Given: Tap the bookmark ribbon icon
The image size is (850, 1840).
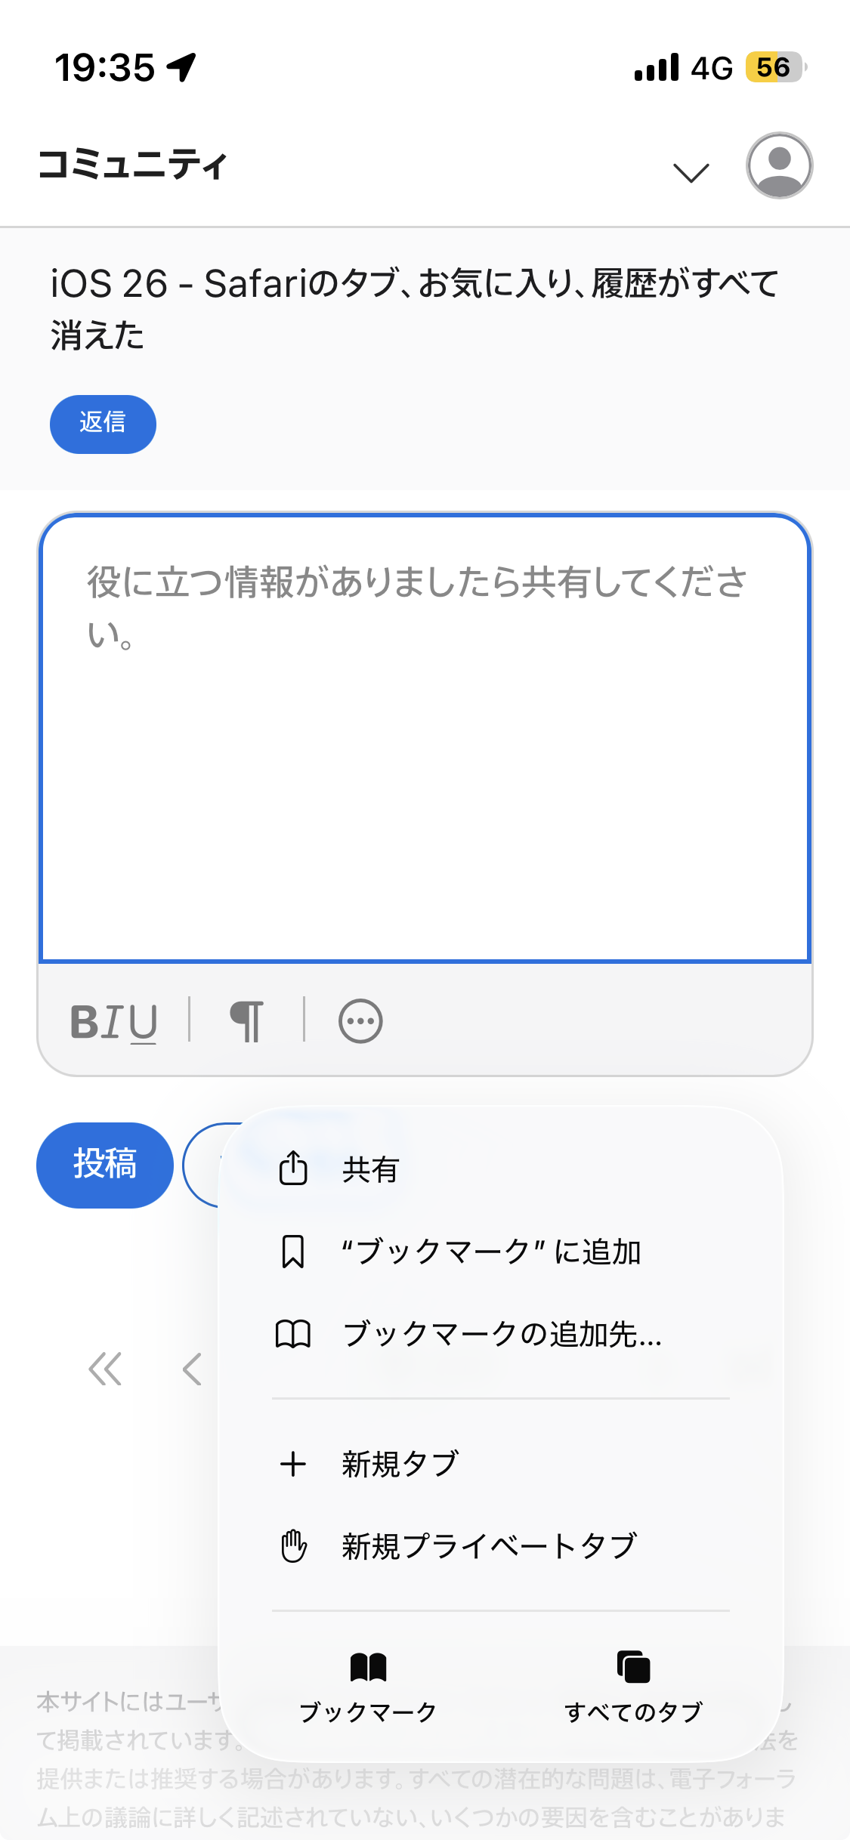Looking at the screenshot, I should click(293, 1252).
